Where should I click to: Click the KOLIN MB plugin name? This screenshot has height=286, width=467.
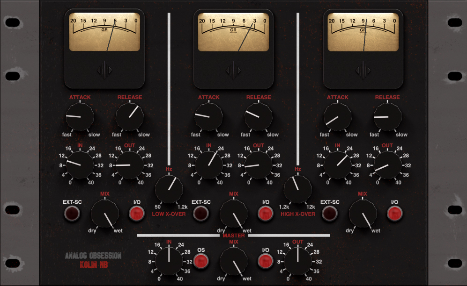pyautogui.click(x=94, y=265)
